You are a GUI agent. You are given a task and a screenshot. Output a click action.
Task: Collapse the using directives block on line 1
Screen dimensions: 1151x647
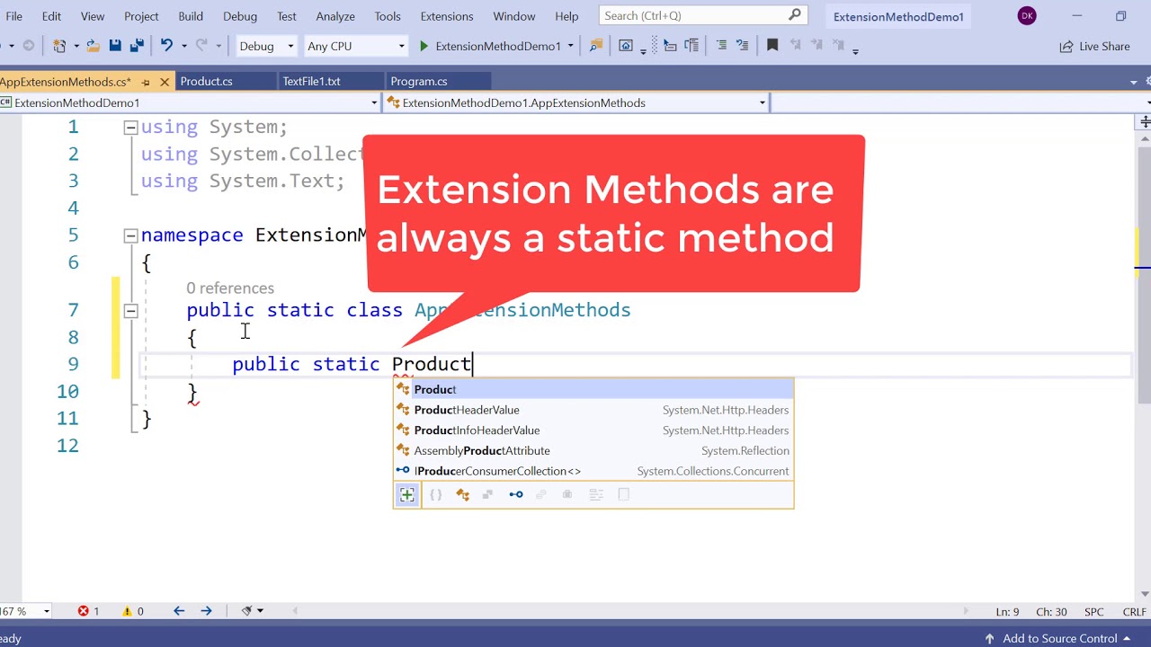pos(130,128)
